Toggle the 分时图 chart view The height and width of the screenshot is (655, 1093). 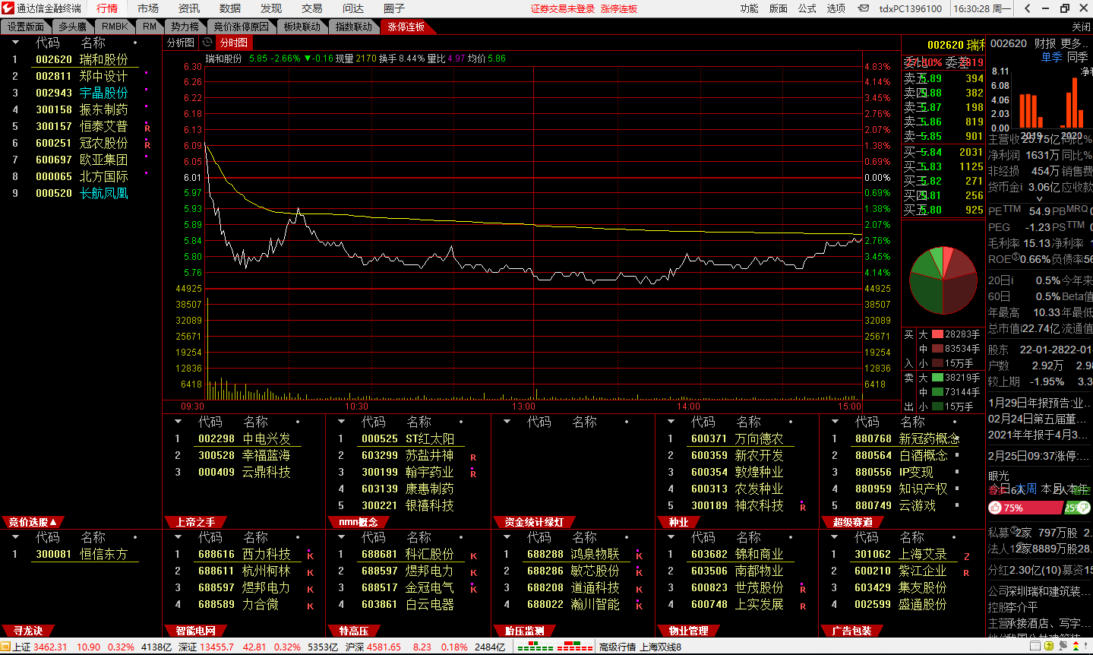(233, 43)
